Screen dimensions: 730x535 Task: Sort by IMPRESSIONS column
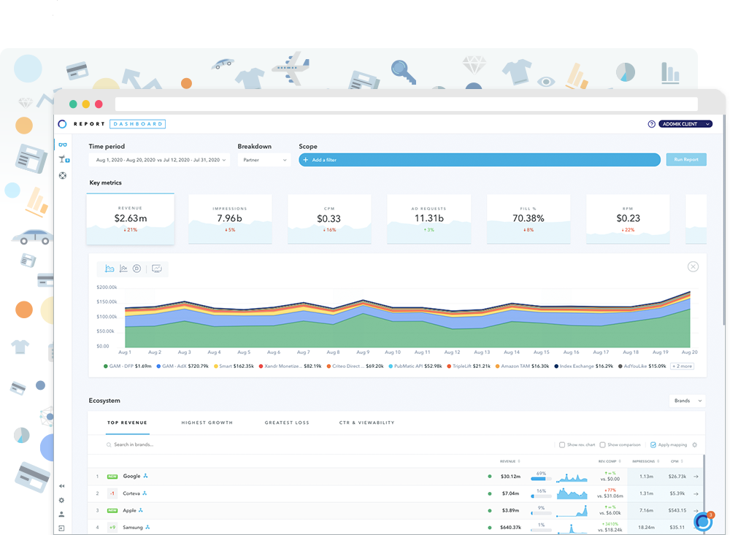click(646, 461)
